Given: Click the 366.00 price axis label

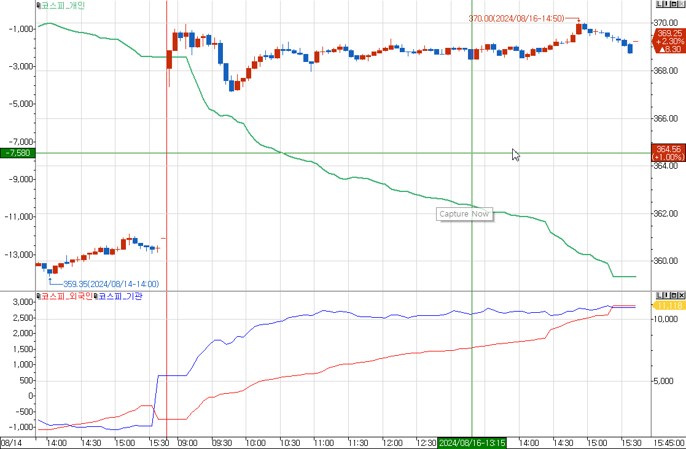Looking at the screenshot, I should tap(666, 118).
